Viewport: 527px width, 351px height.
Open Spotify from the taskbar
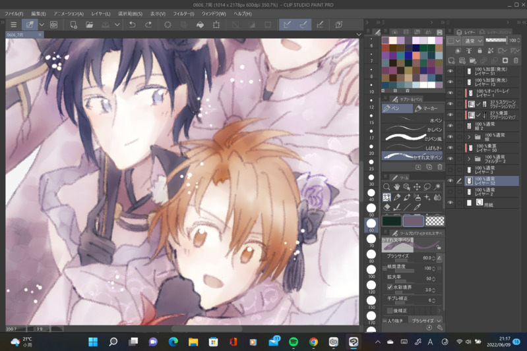(294, 342)
